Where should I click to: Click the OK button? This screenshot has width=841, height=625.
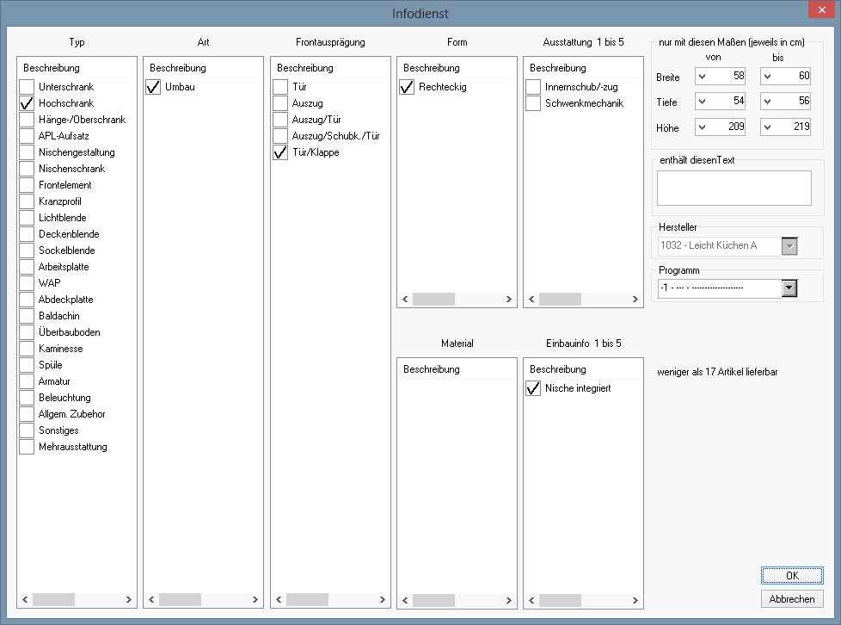791,575
